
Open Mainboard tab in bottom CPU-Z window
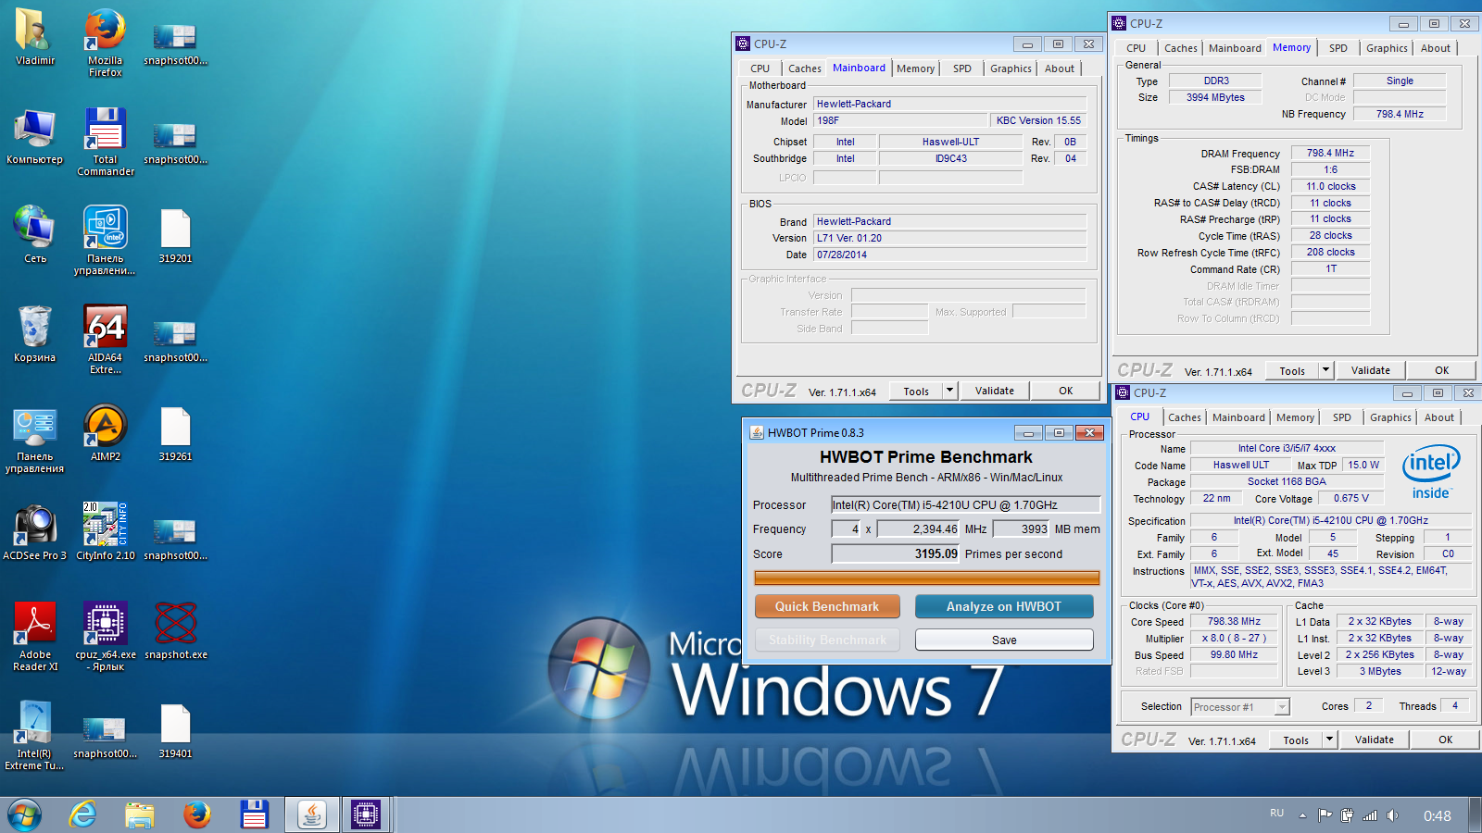[x=1238, y=417]
